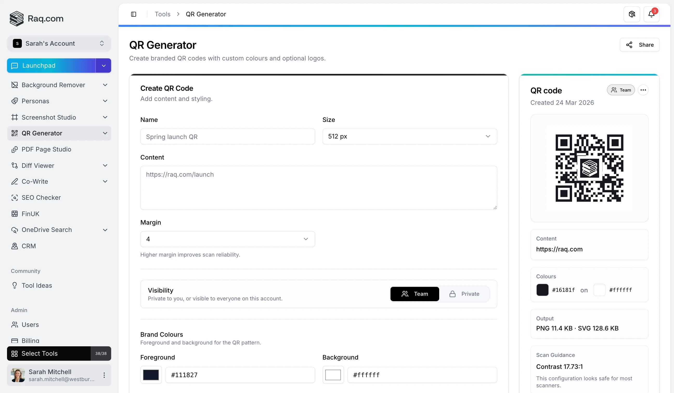Open the SEO Checker tool
Image resolution: width=674 pixels, height=393 pixels.
[41, 197]
